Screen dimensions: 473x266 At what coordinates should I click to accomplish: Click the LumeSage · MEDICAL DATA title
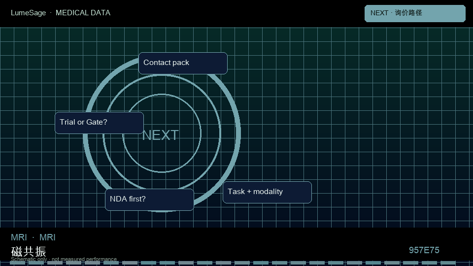(61, 13)
